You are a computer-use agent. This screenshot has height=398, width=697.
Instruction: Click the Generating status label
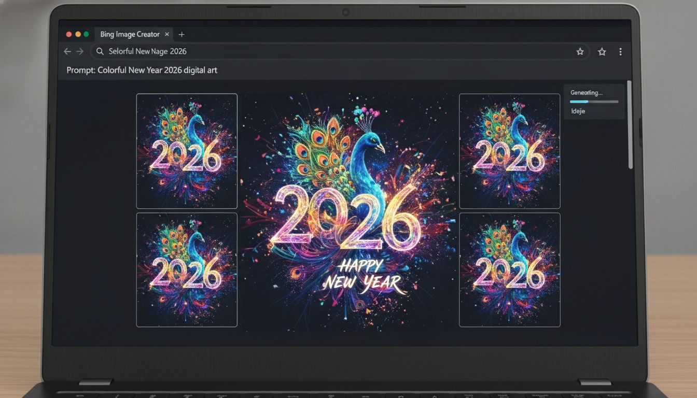coord(586,93)
